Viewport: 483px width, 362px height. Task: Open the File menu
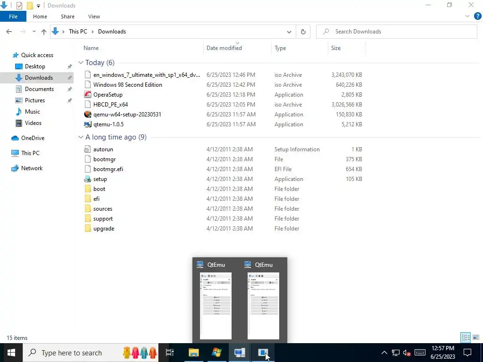pos(13,16)
